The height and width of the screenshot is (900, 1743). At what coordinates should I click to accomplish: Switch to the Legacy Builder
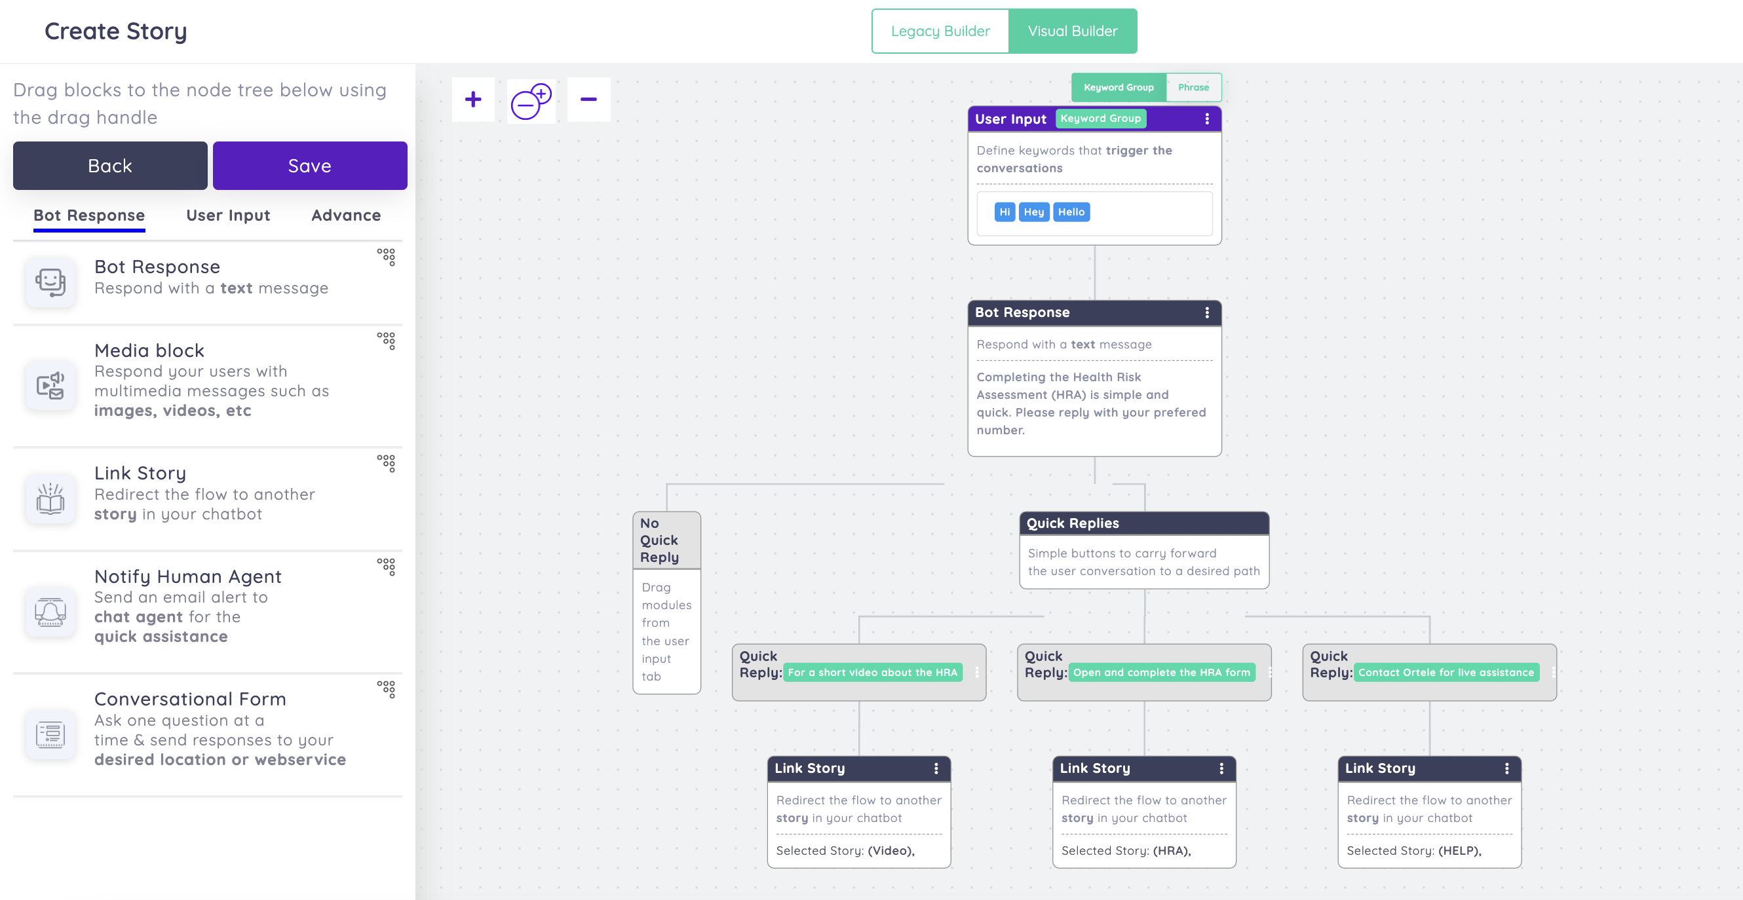tap(940, 30)
